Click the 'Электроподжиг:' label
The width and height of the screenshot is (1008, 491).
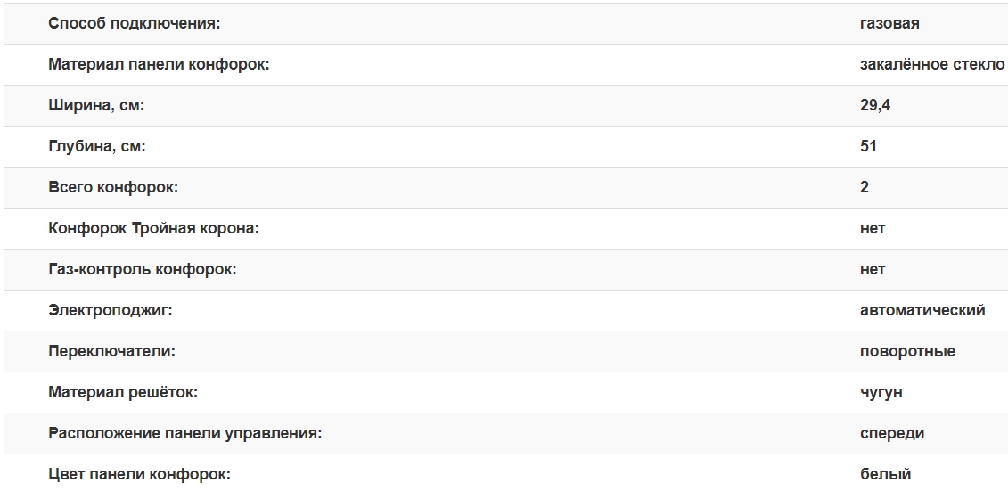[111, 311]
